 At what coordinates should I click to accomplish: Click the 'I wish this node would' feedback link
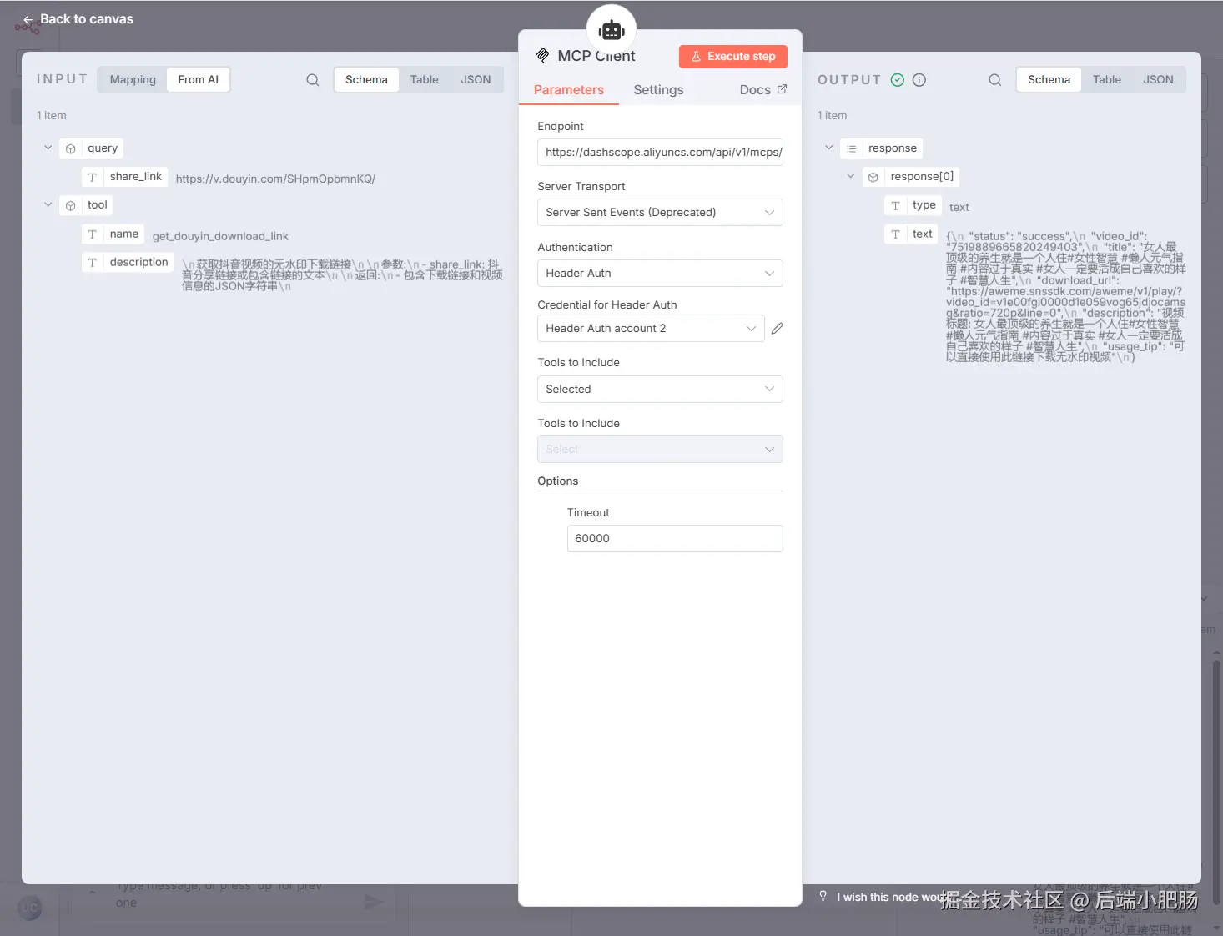[892, 897]
